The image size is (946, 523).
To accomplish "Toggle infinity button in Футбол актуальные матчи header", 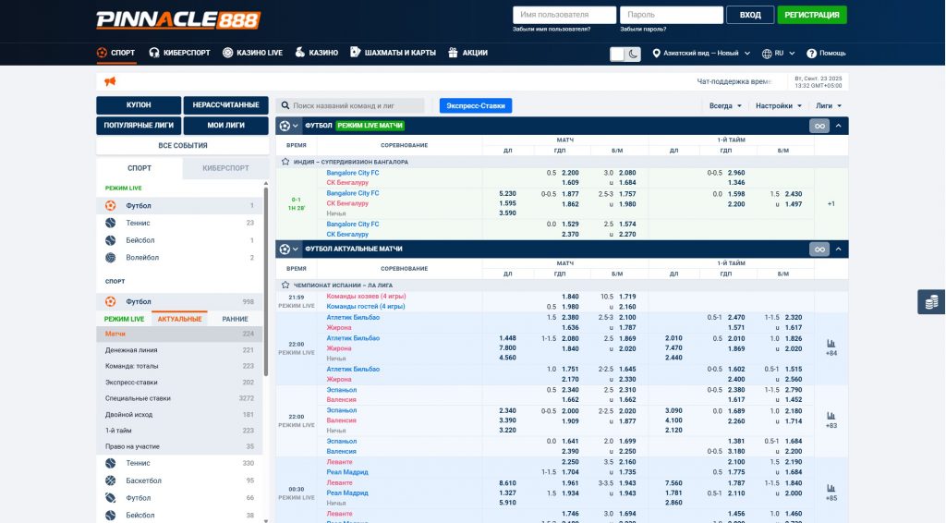I will (x=819, y=249).
